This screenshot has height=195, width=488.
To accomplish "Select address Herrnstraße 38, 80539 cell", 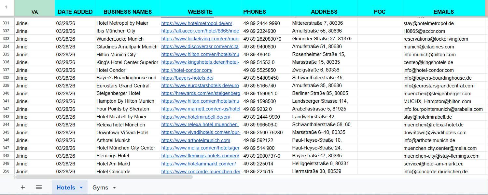I will (324, 171).
